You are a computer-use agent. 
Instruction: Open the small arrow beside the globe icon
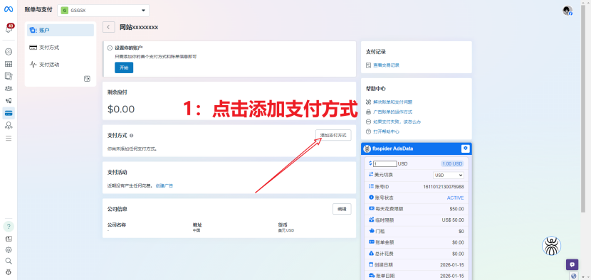tap(582, 276)
